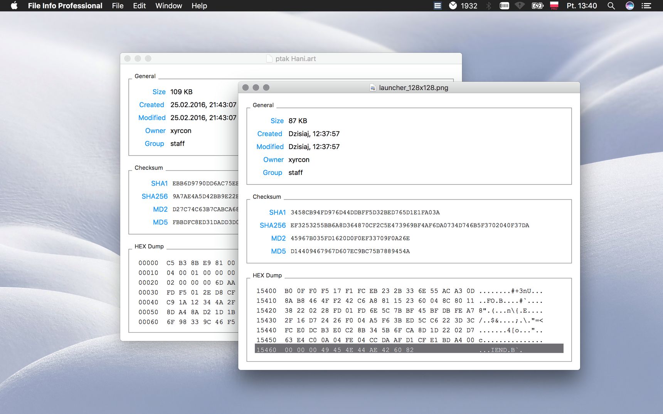
Task: Click the 87 KB size value
Action: (298, 121)
